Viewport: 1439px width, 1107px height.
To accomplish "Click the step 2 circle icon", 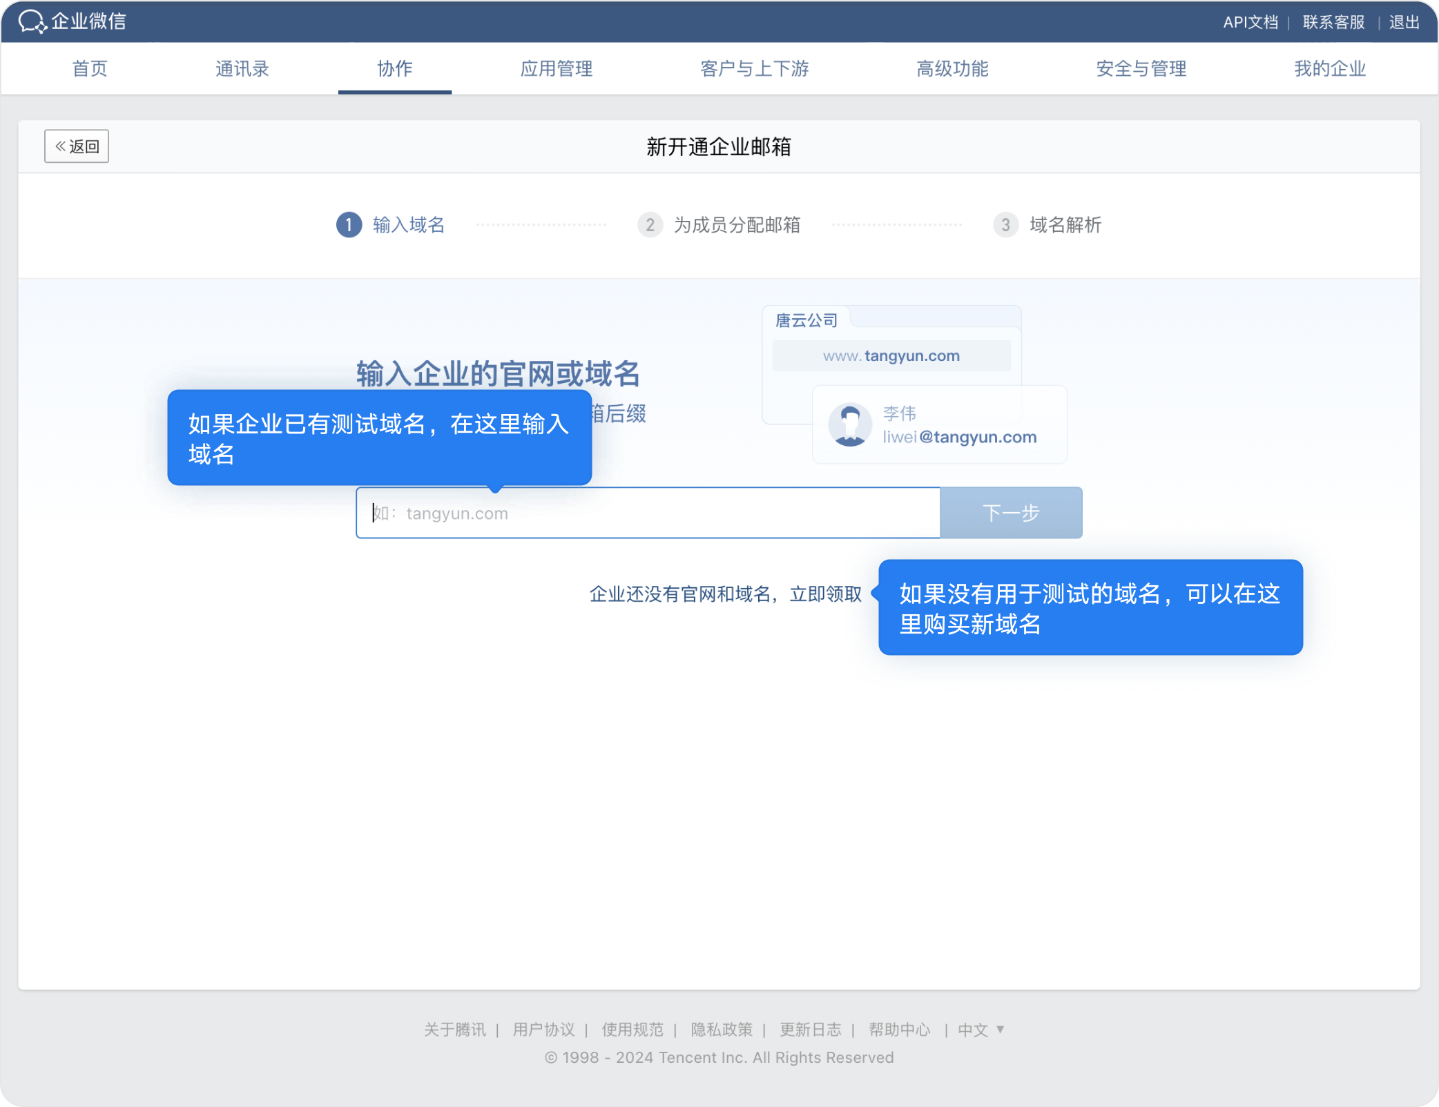I will coord(650,225).
